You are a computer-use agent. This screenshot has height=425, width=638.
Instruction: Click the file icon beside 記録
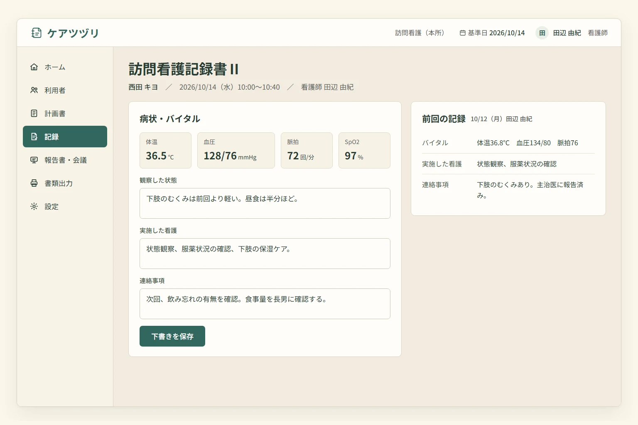34,137
